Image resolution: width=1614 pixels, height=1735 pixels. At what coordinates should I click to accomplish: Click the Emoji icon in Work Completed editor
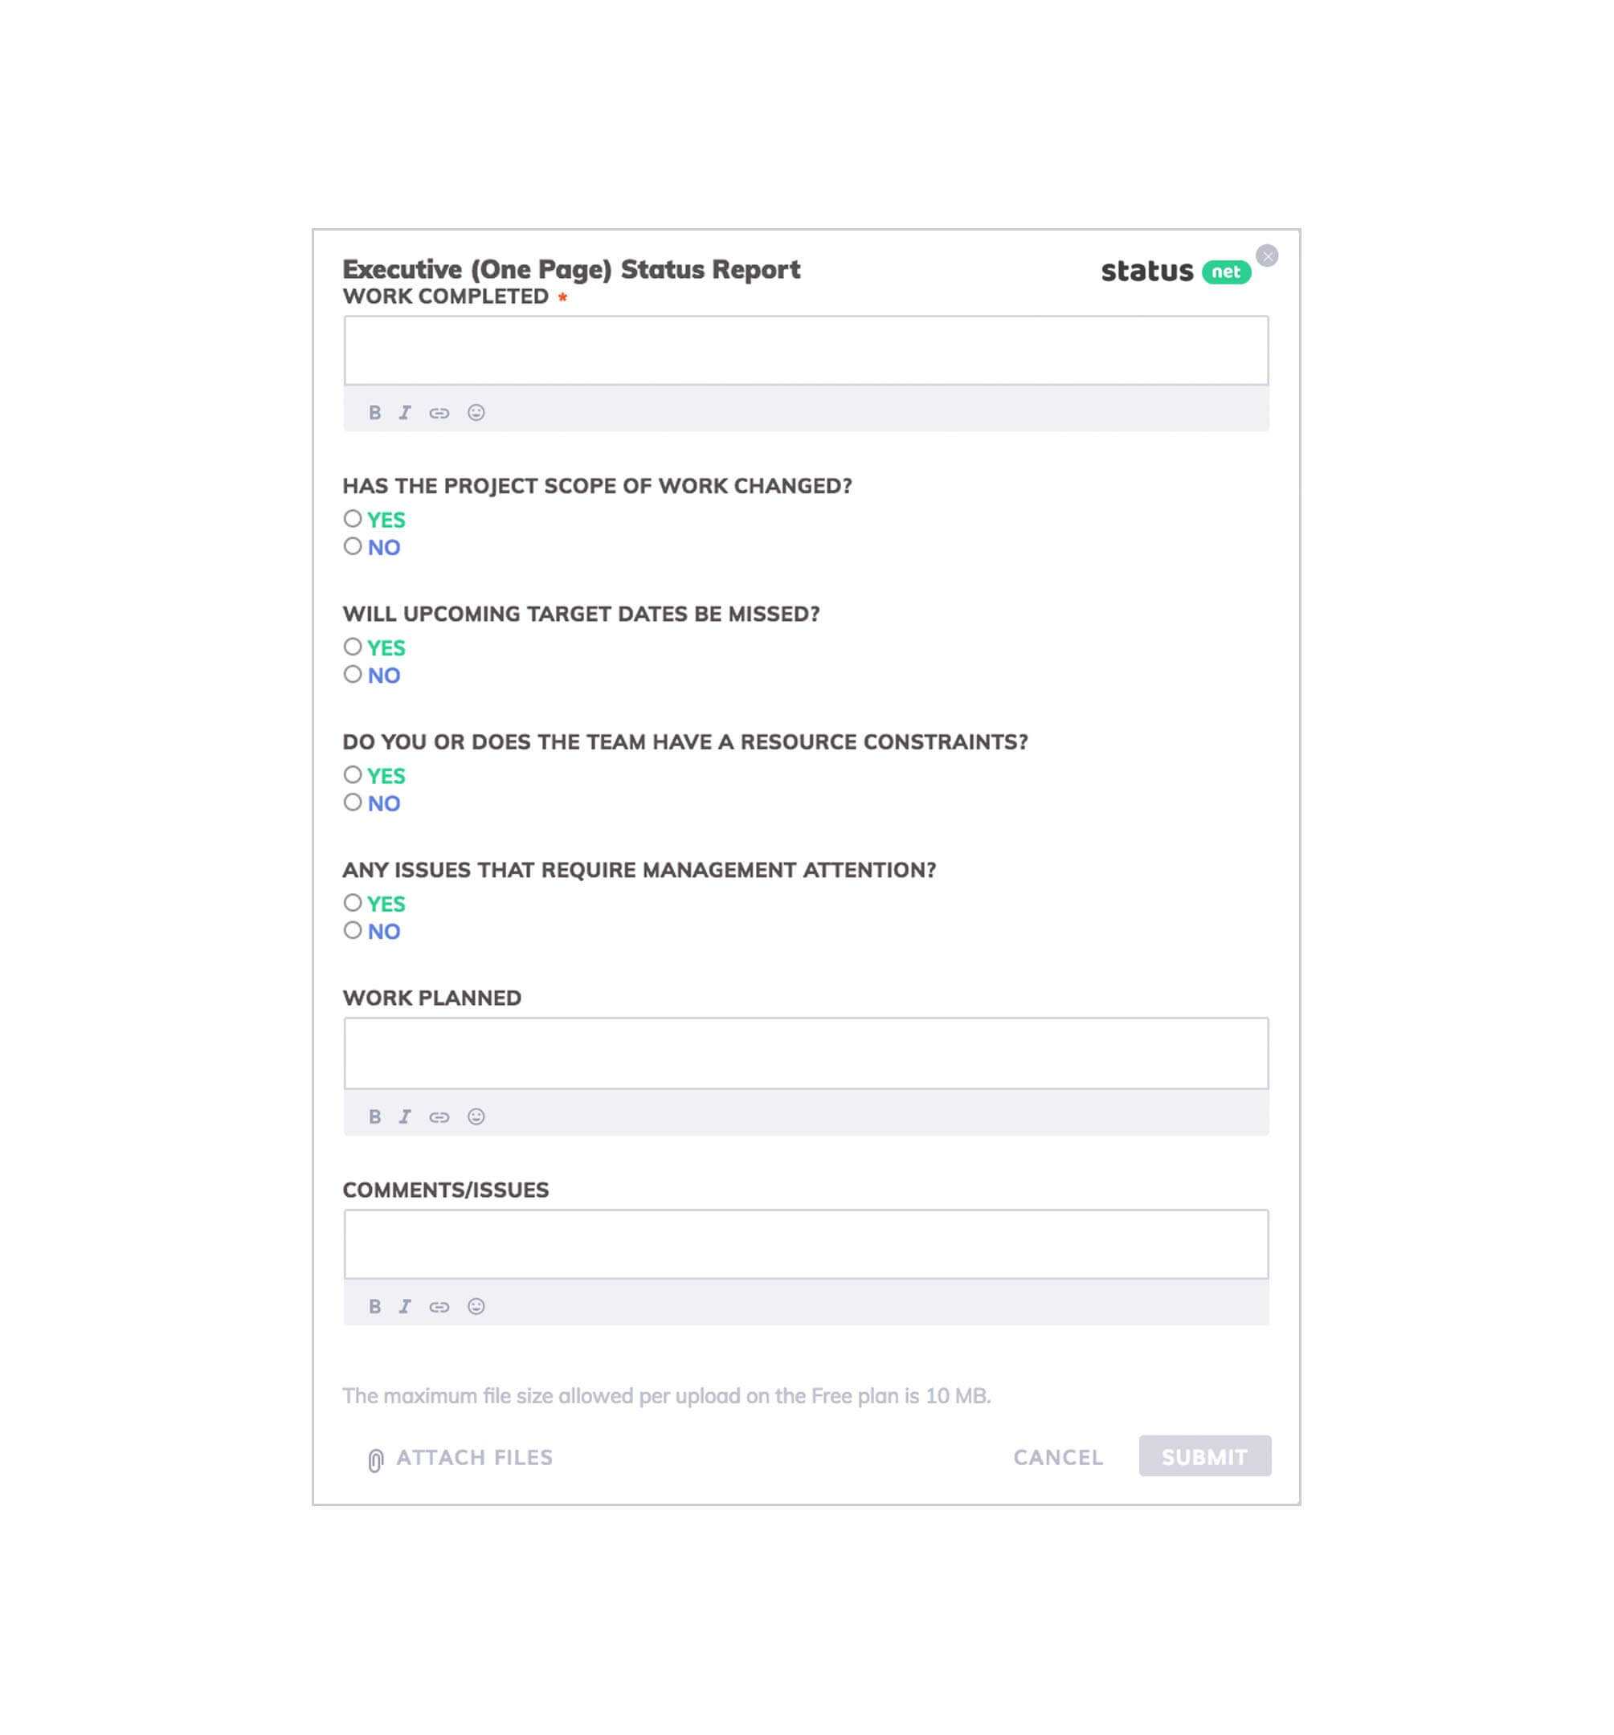coord(475,413)
